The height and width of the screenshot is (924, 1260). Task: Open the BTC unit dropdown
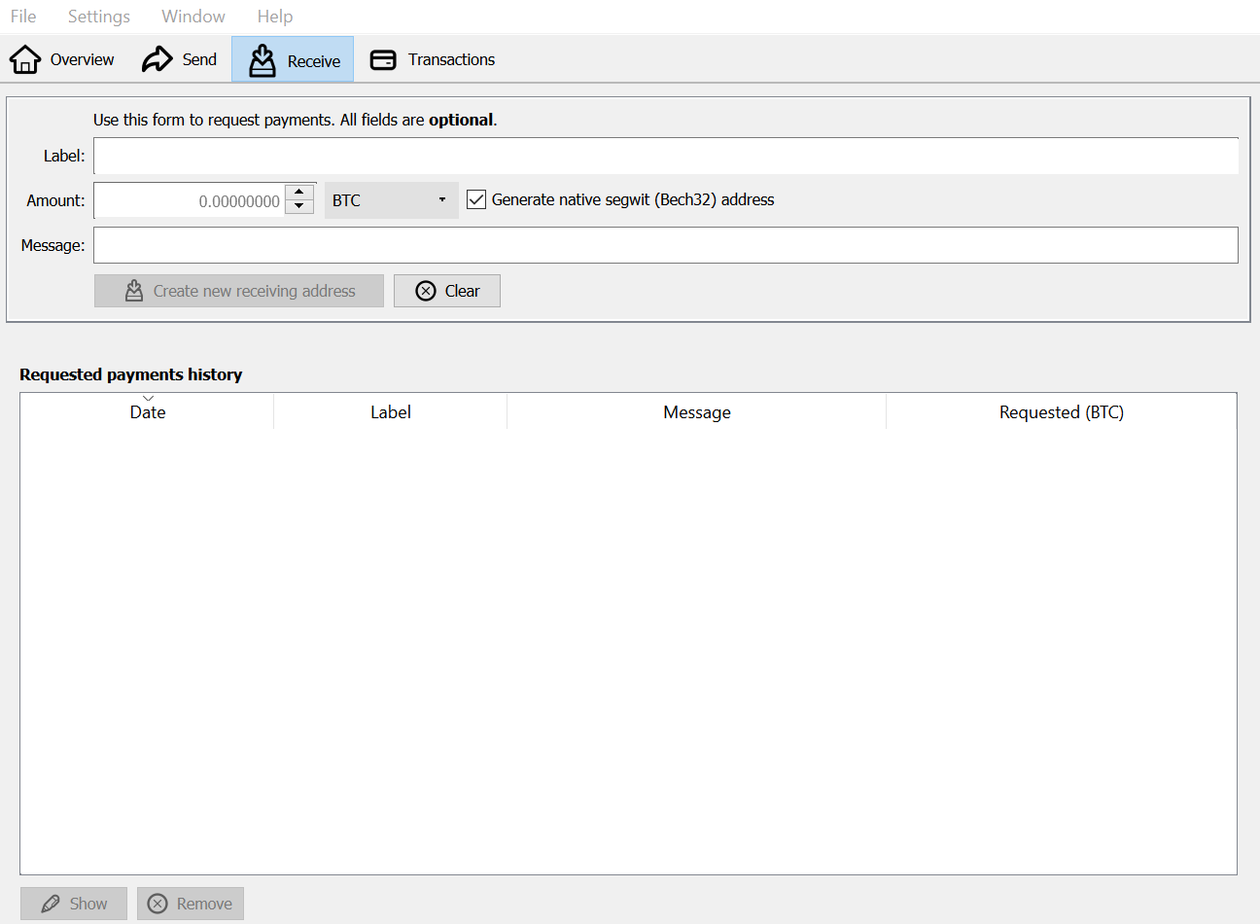[391, 200]
